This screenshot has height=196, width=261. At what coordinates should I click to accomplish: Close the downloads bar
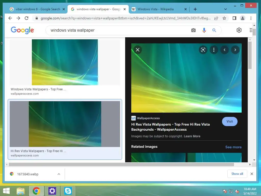pos(252,174)
